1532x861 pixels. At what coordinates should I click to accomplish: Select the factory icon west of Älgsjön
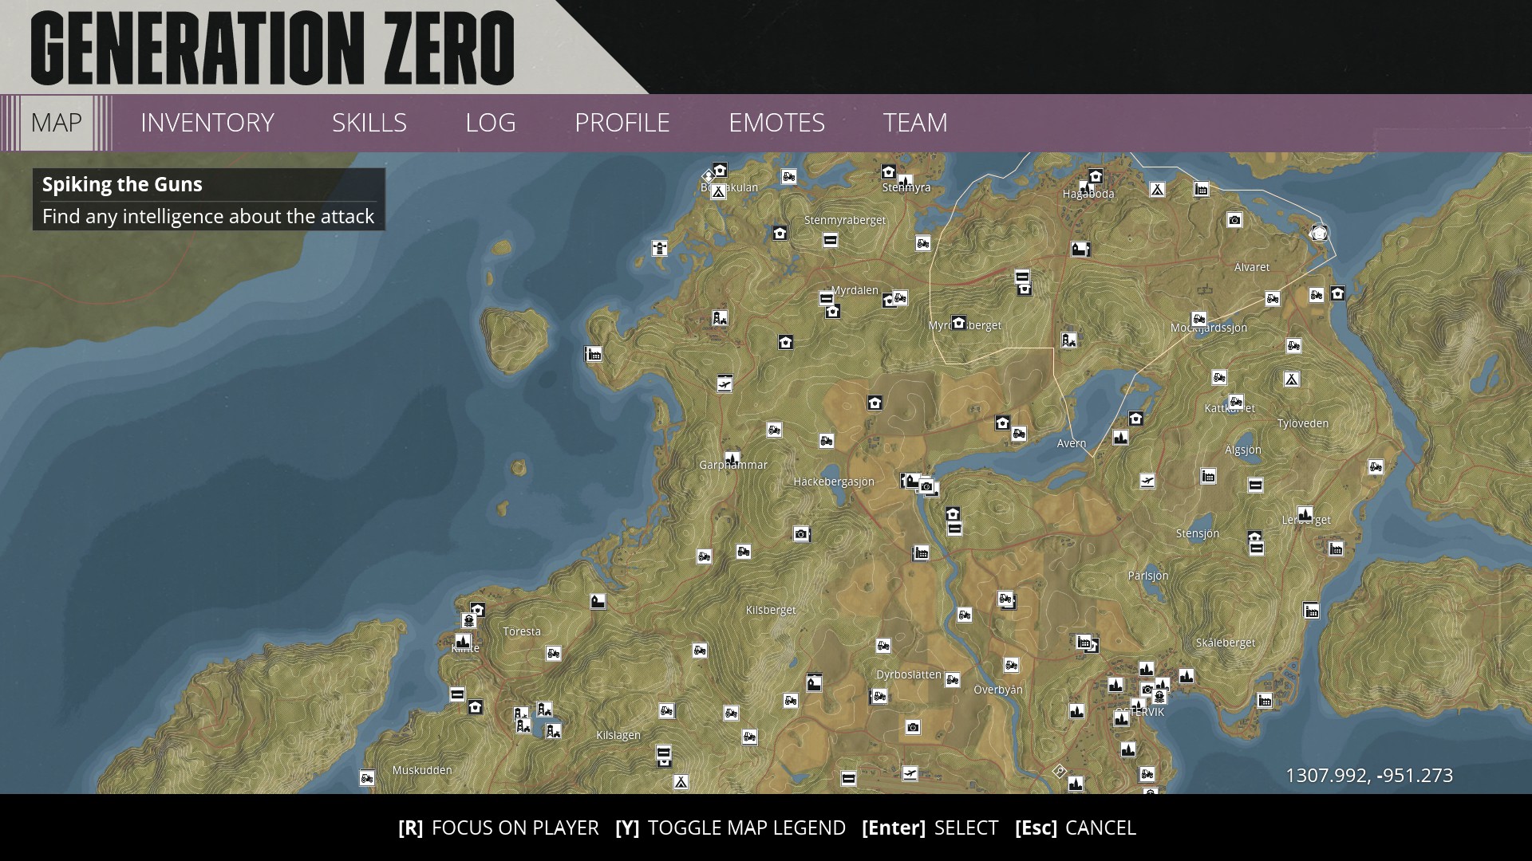(1209, 476)
